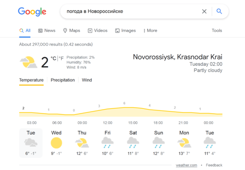This screenshot has width=245, height=170.
Task: Switch temperature unit to Fahrenheit
Action: [62, 58]
